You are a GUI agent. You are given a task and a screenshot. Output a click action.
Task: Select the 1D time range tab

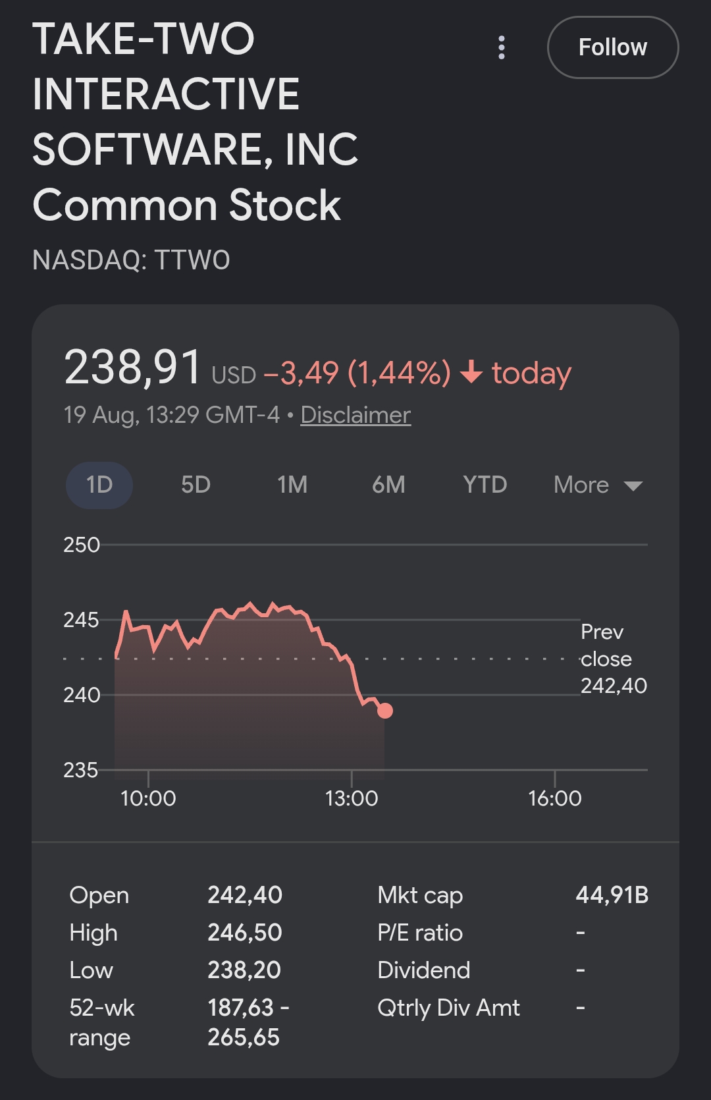click(99, 485)
